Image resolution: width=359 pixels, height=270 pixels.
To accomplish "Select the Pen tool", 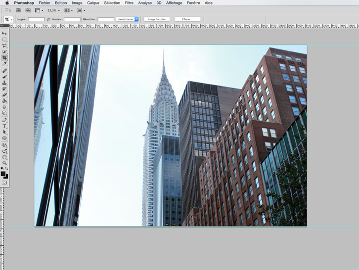I will point(4,120).
